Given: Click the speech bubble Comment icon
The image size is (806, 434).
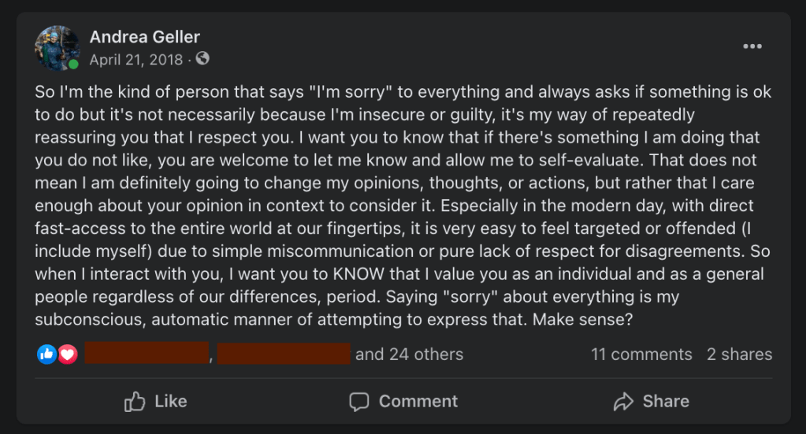Looking at the screenshot, I should pos(359,402).
